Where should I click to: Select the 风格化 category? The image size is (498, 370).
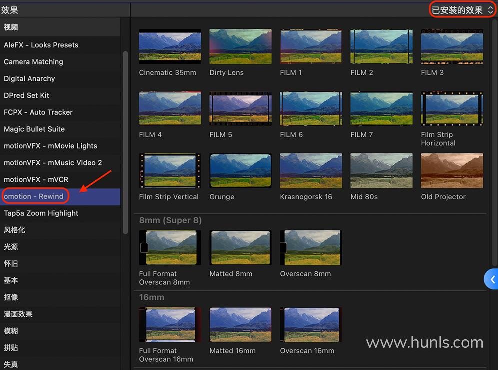[60, 230]
